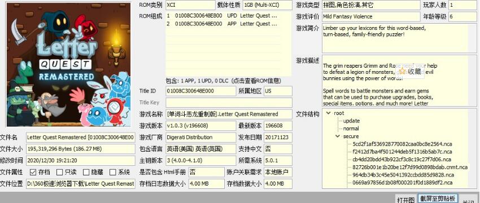
Task: Click the 文件名 file name field
Action: (81, 137)
